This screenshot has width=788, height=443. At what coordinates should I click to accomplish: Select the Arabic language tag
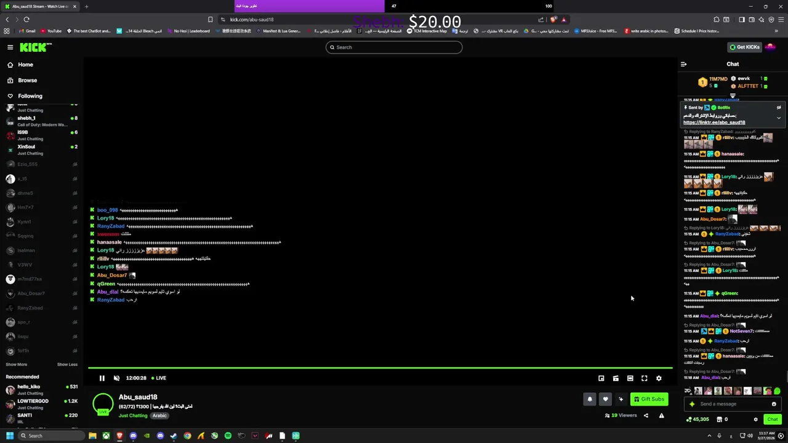pyautogui.click(x=159, y=416)
